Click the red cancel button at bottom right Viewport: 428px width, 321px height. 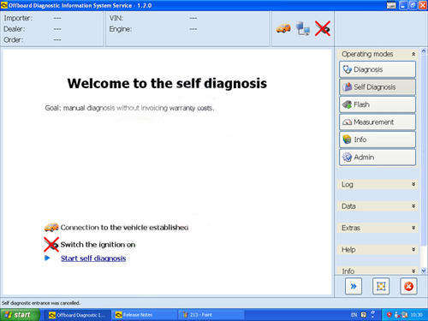pyautogui.click(x=408, y=286)
